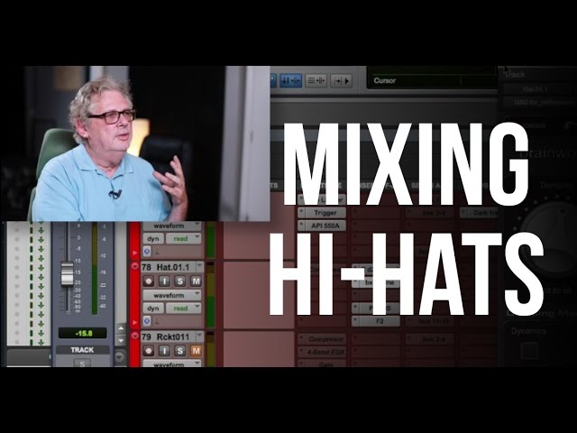This screenshot has height=433, width=577.
Task: Record-enable the 78 Hat.01.1 track
Action: click(x=149, y=281)
